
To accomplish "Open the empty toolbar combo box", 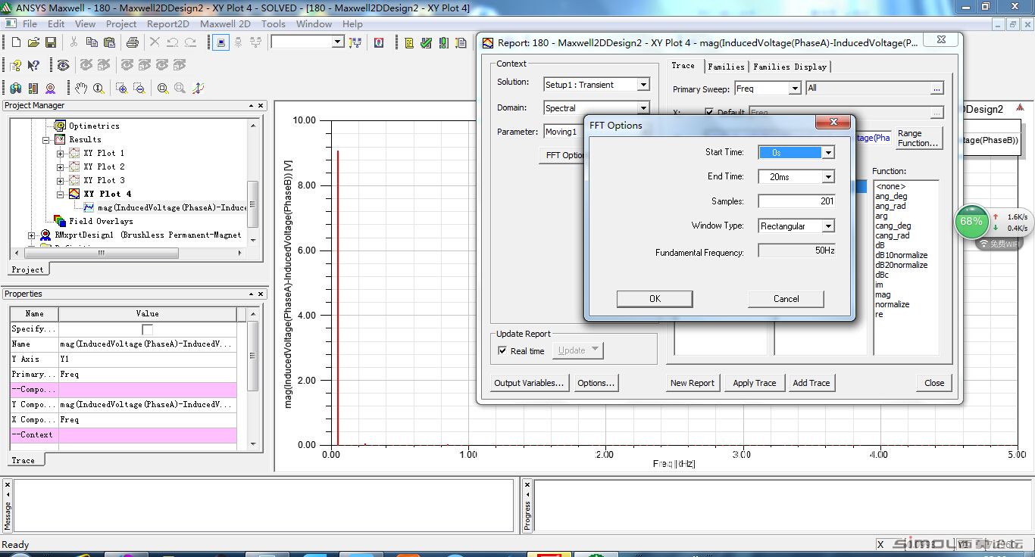I will (x=338, y=42).
